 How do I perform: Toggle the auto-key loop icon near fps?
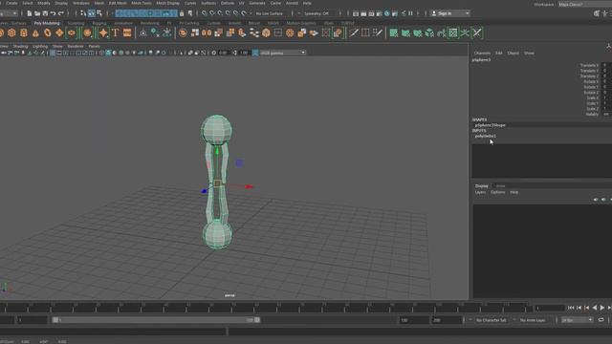coord(601,320)
